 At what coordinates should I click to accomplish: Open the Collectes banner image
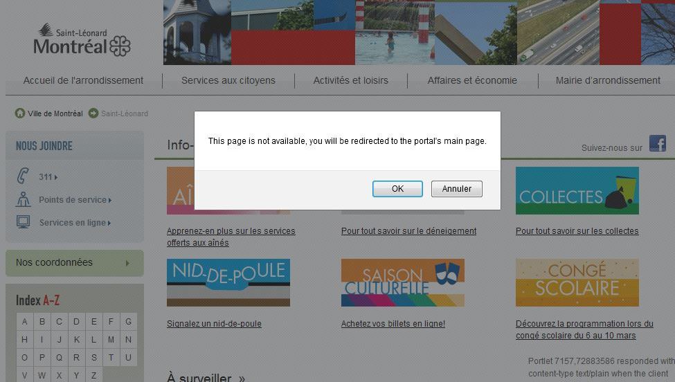(577, 191)
